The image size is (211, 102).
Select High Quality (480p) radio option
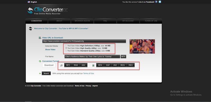click(x=66, y=48)
